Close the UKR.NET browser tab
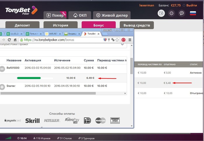The image size is (204, 141). coord(60,34)
